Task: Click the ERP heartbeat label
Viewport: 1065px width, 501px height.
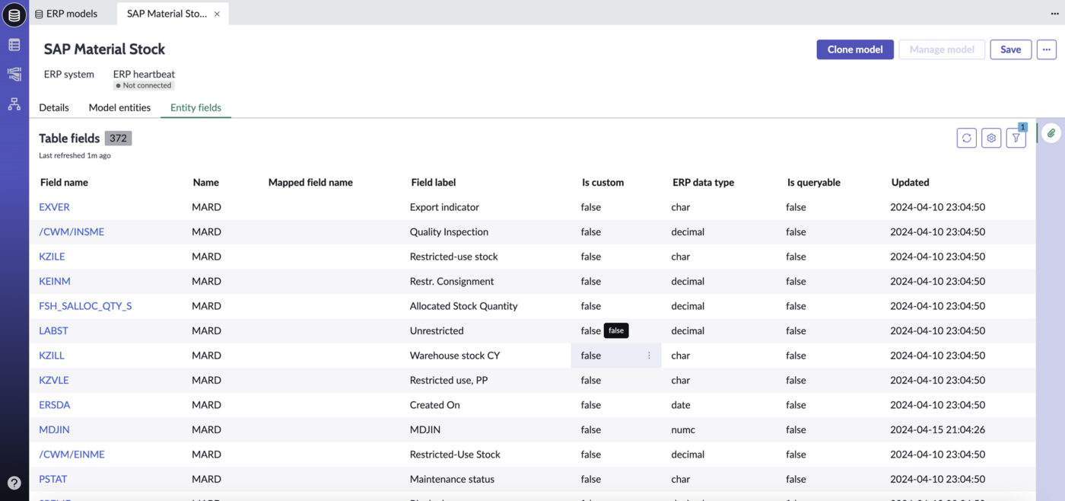Action: [144, 74]
